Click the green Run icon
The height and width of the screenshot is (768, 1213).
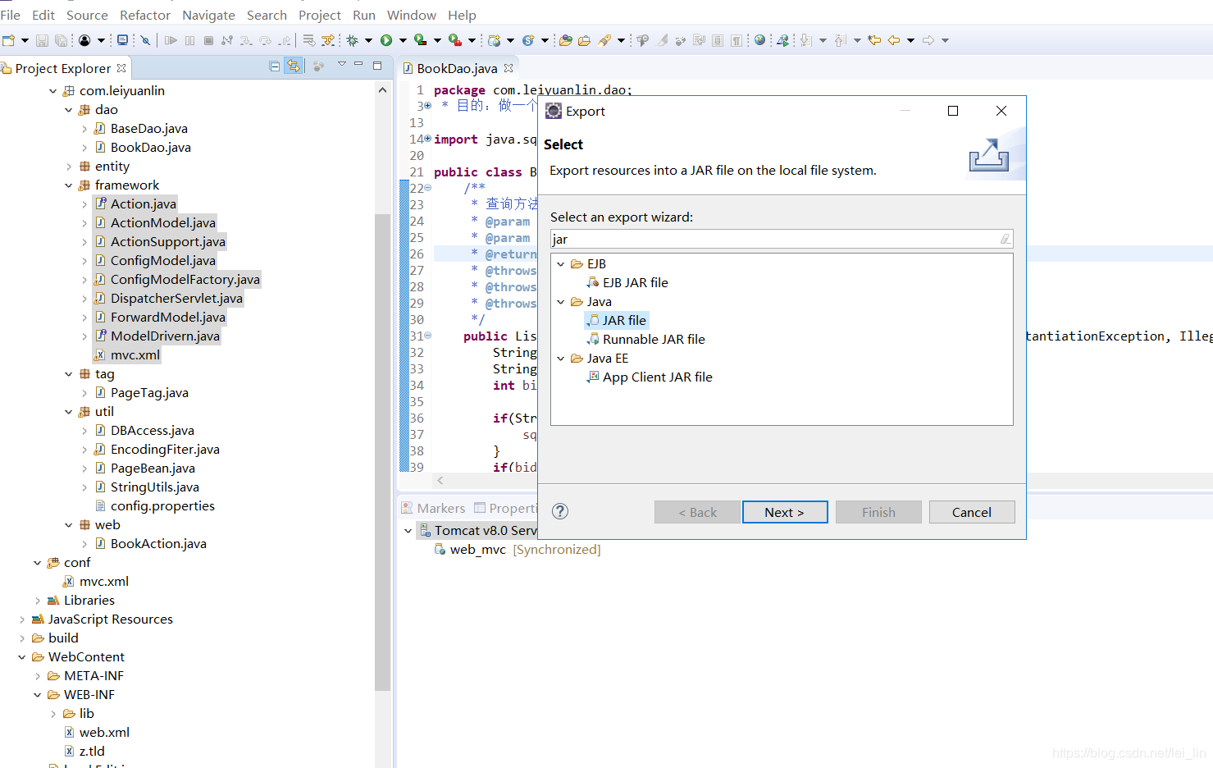coord(386,40)
